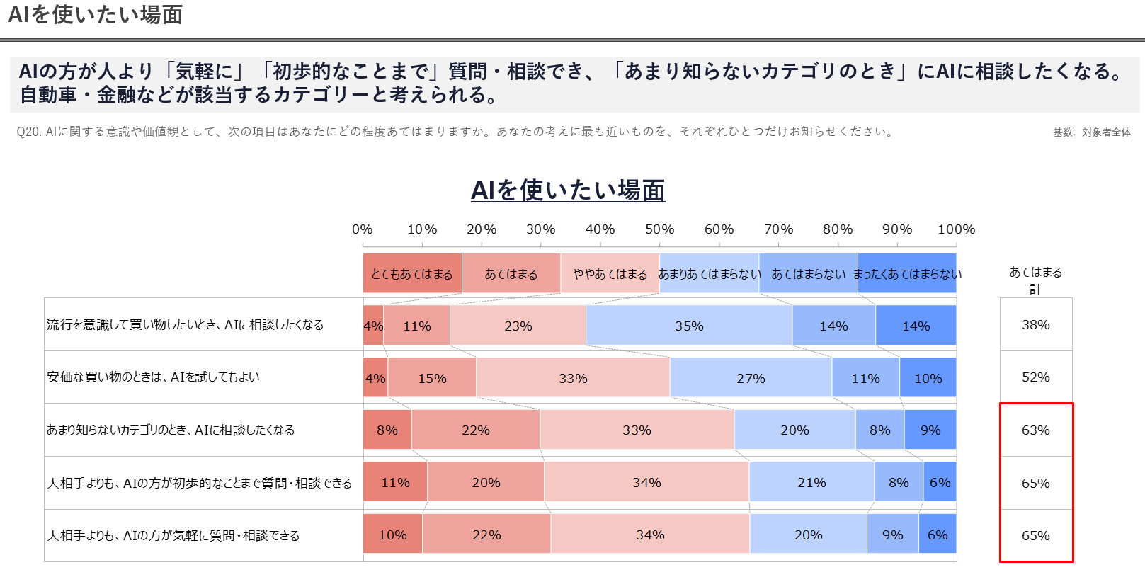1145x577 pixels.
Task: Click the 38% total cell
Action: click(x=1035, y=325)
